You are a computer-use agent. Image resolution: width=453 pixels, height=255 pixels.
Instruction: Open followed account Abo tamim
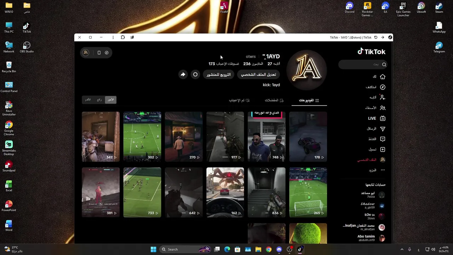pyautogui.click(x=371, y=238)
